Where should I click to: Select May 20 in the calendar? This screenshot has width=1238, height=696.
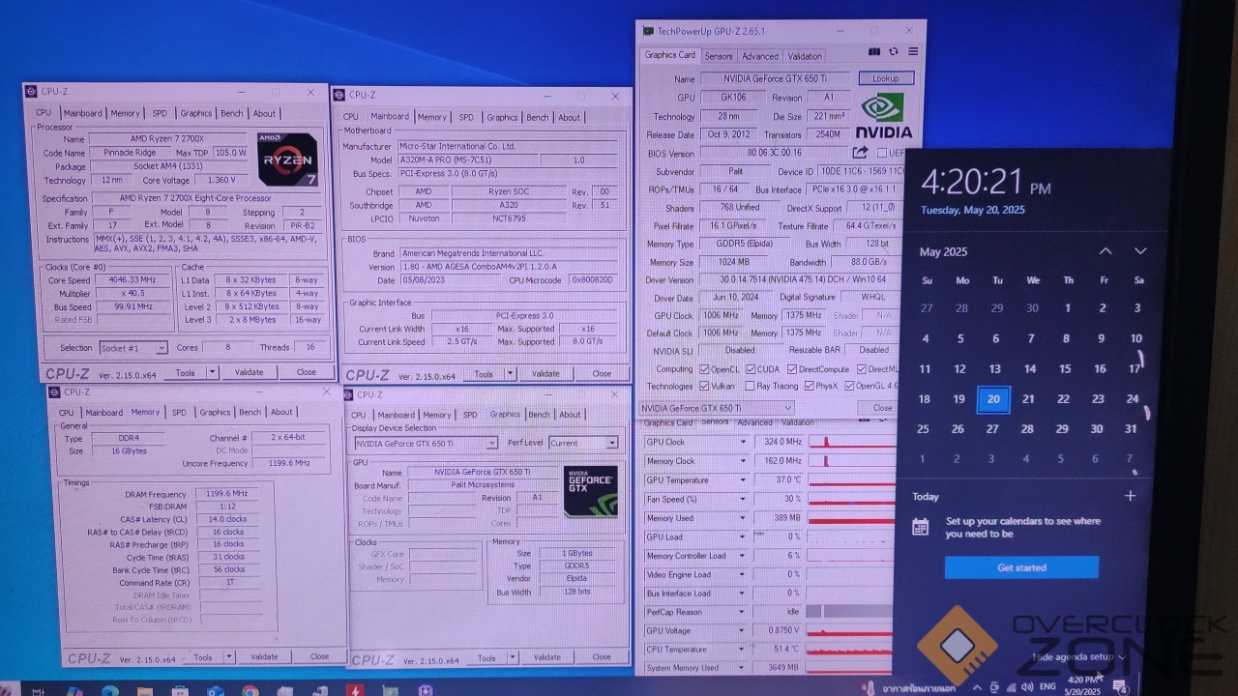[993, 399]
